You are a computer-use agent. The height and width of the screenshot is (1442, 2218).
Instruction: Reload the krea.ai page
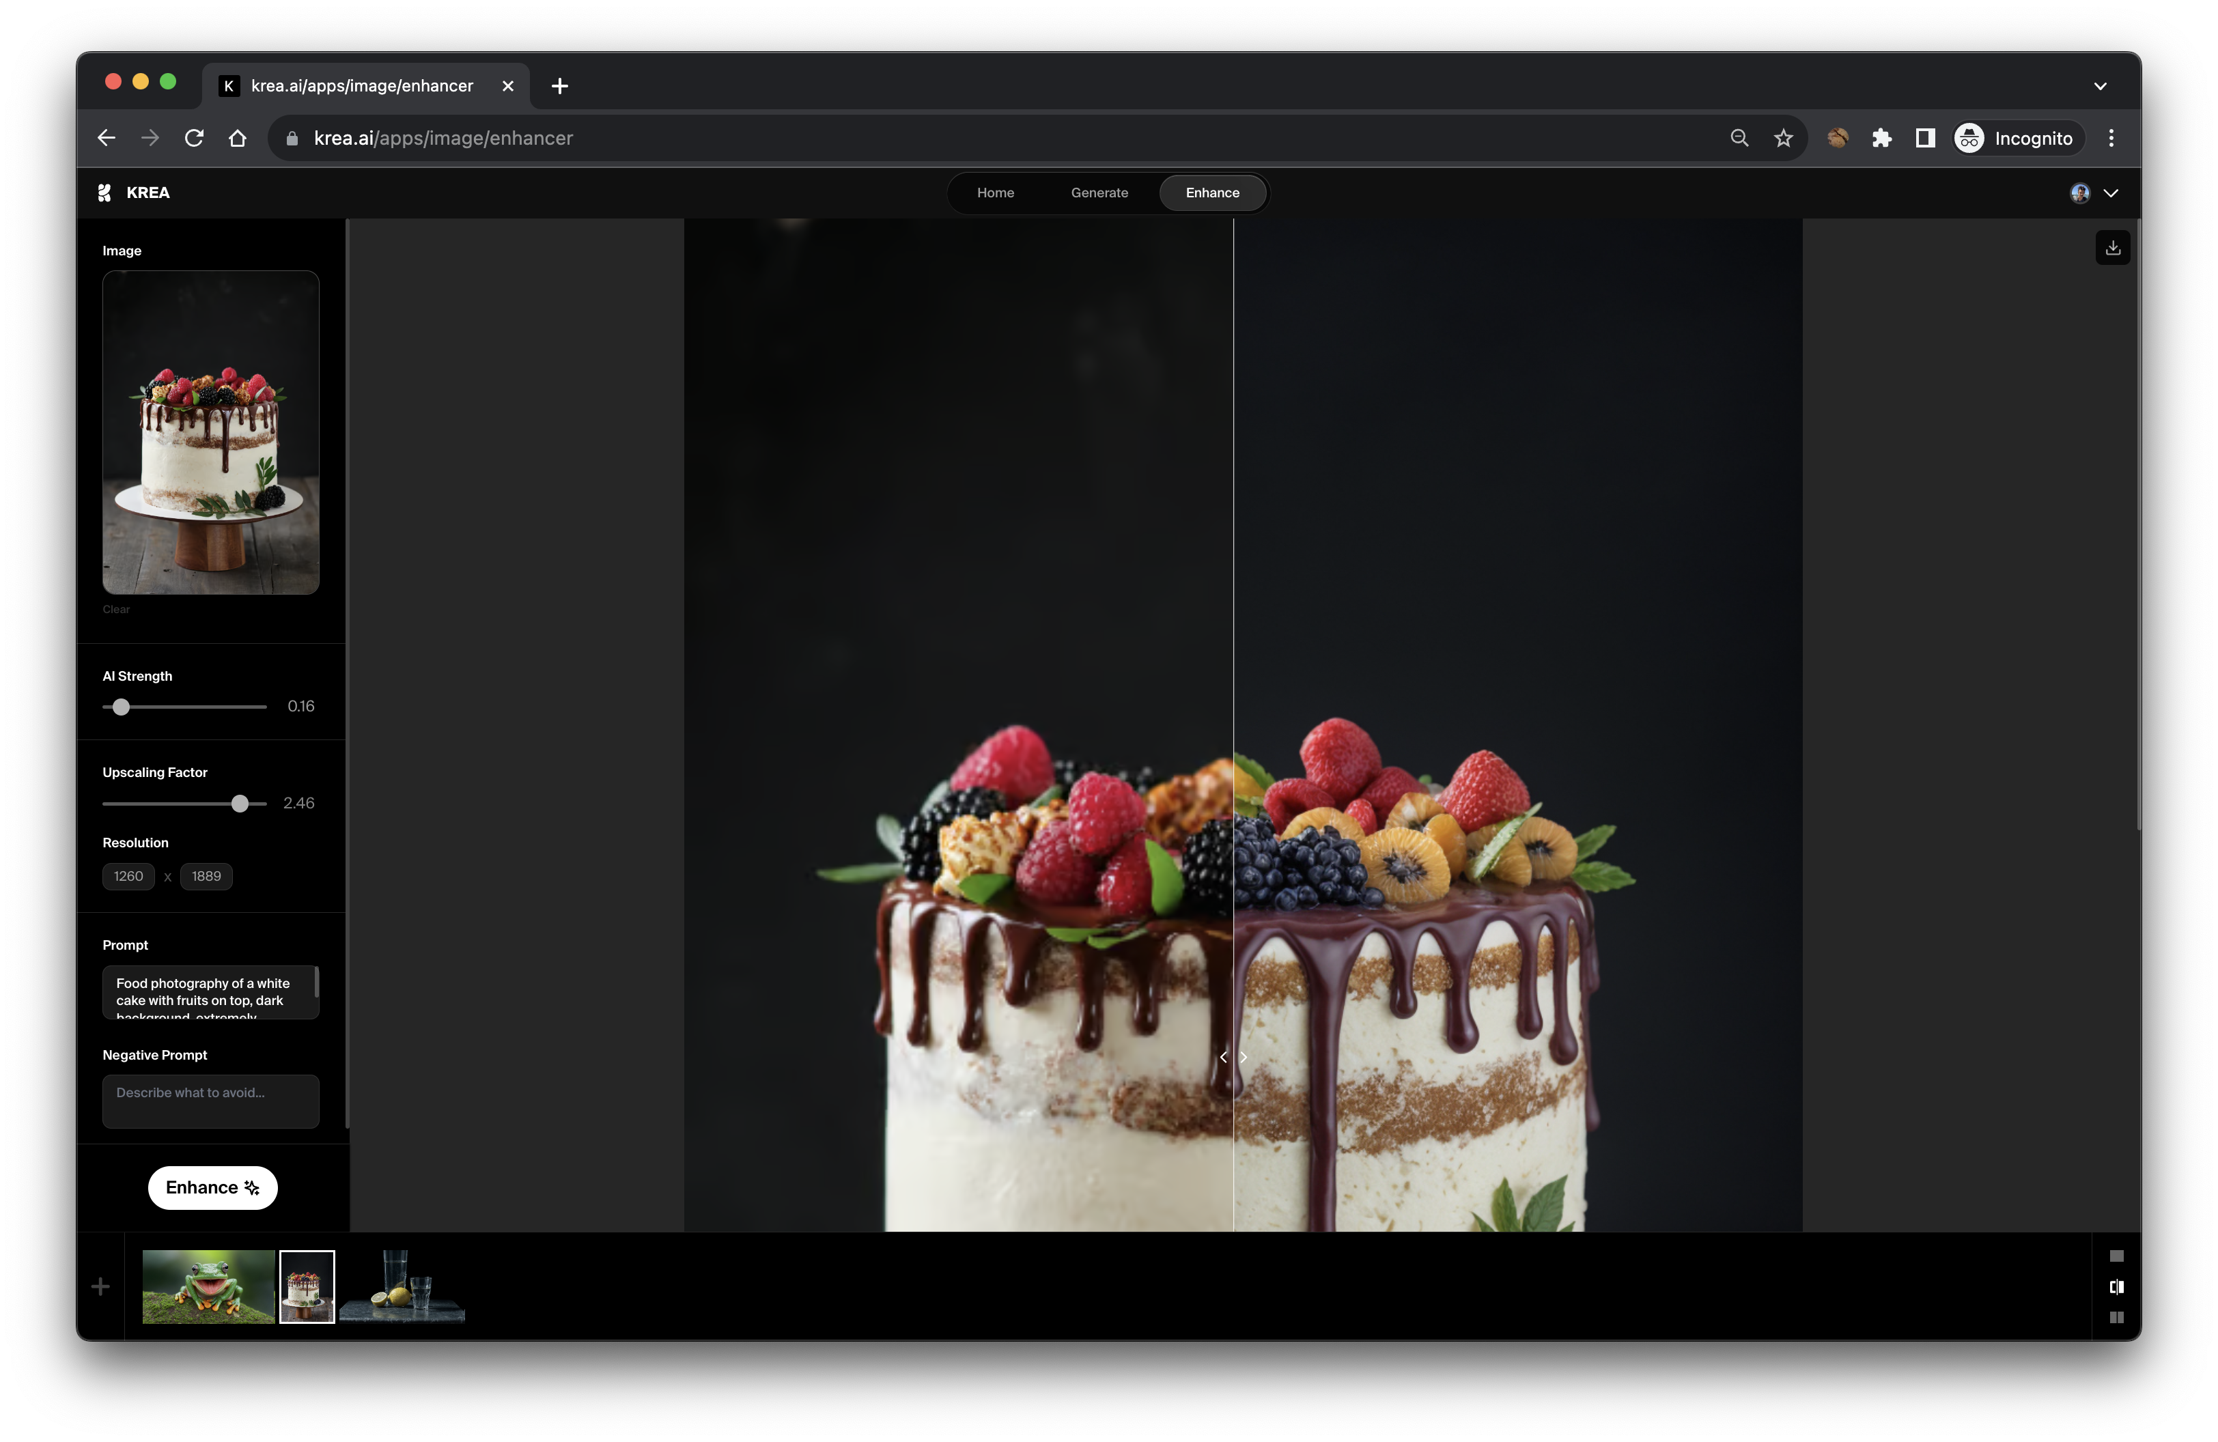[194, 138]
